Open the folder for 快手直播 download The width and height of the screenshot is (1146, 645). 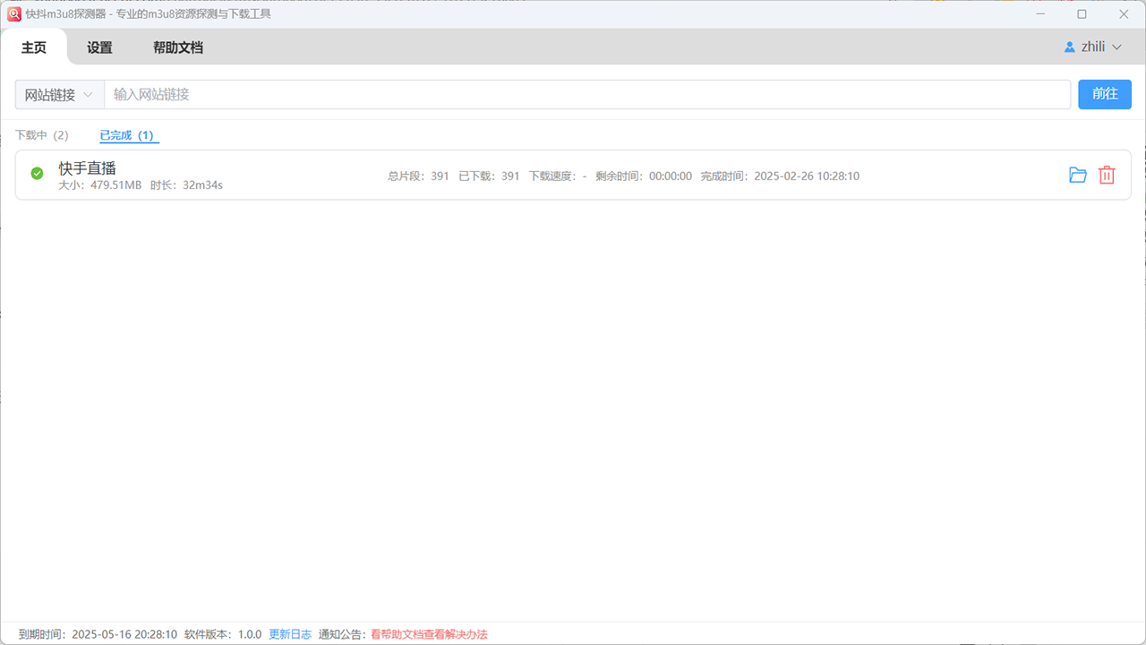click(1078, 176)
